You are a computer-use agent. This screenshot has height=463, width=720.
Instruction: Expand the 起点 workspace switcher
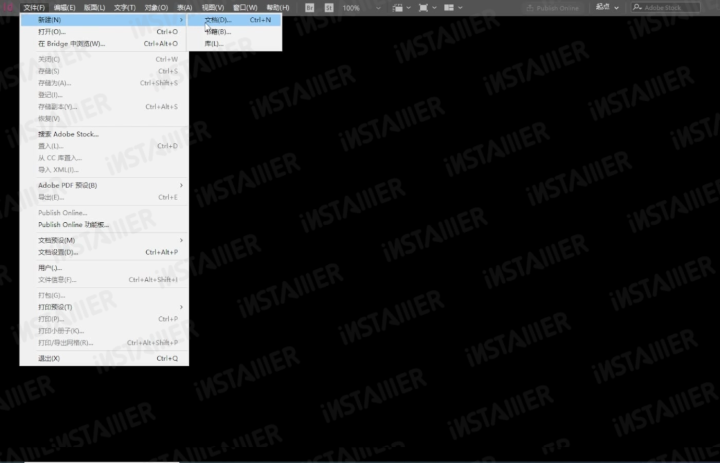point(607,7)
